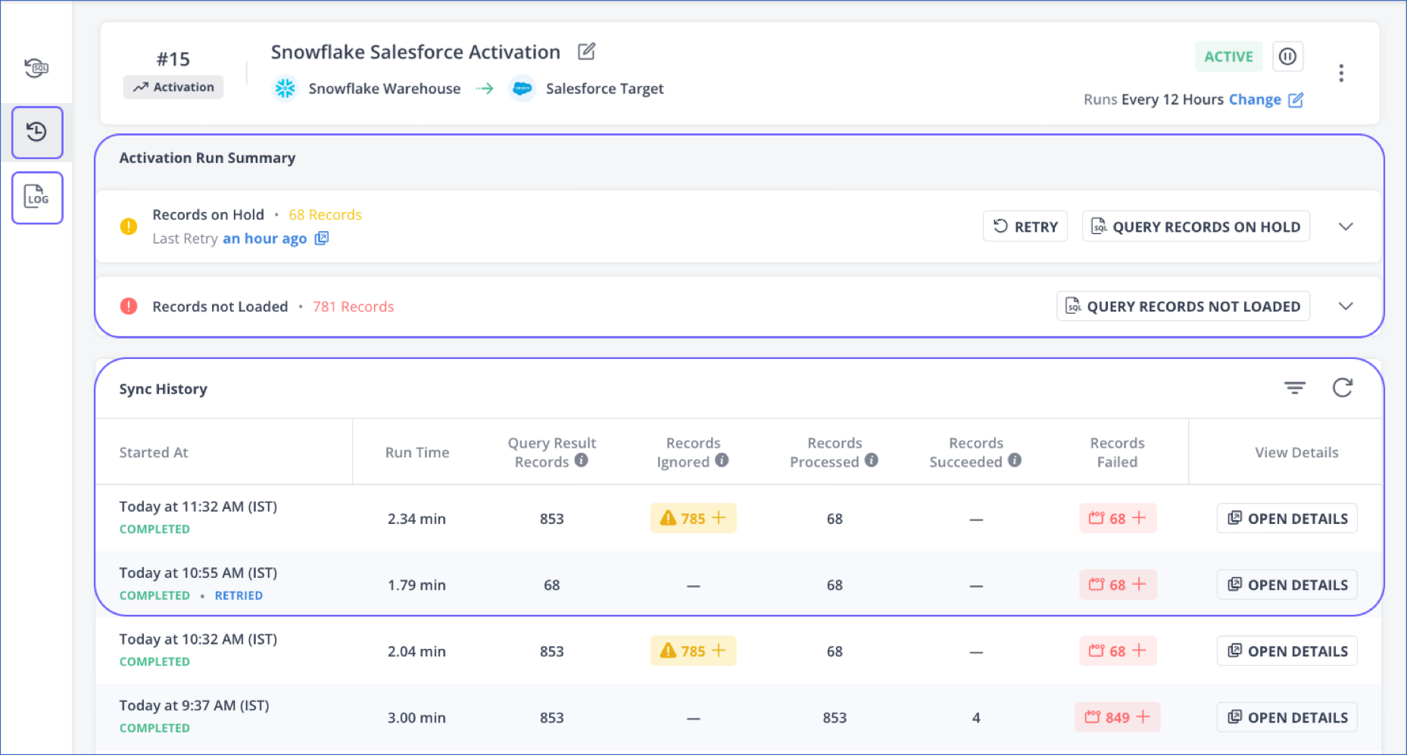Show info for Records Ignored column
Viewport: 1407px width, 755px height.
(x=722, y=460)
